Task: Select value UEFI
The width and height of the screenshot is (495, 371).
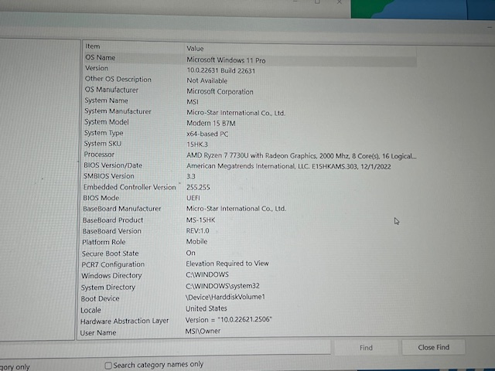Action: click(x=193, y=198)
